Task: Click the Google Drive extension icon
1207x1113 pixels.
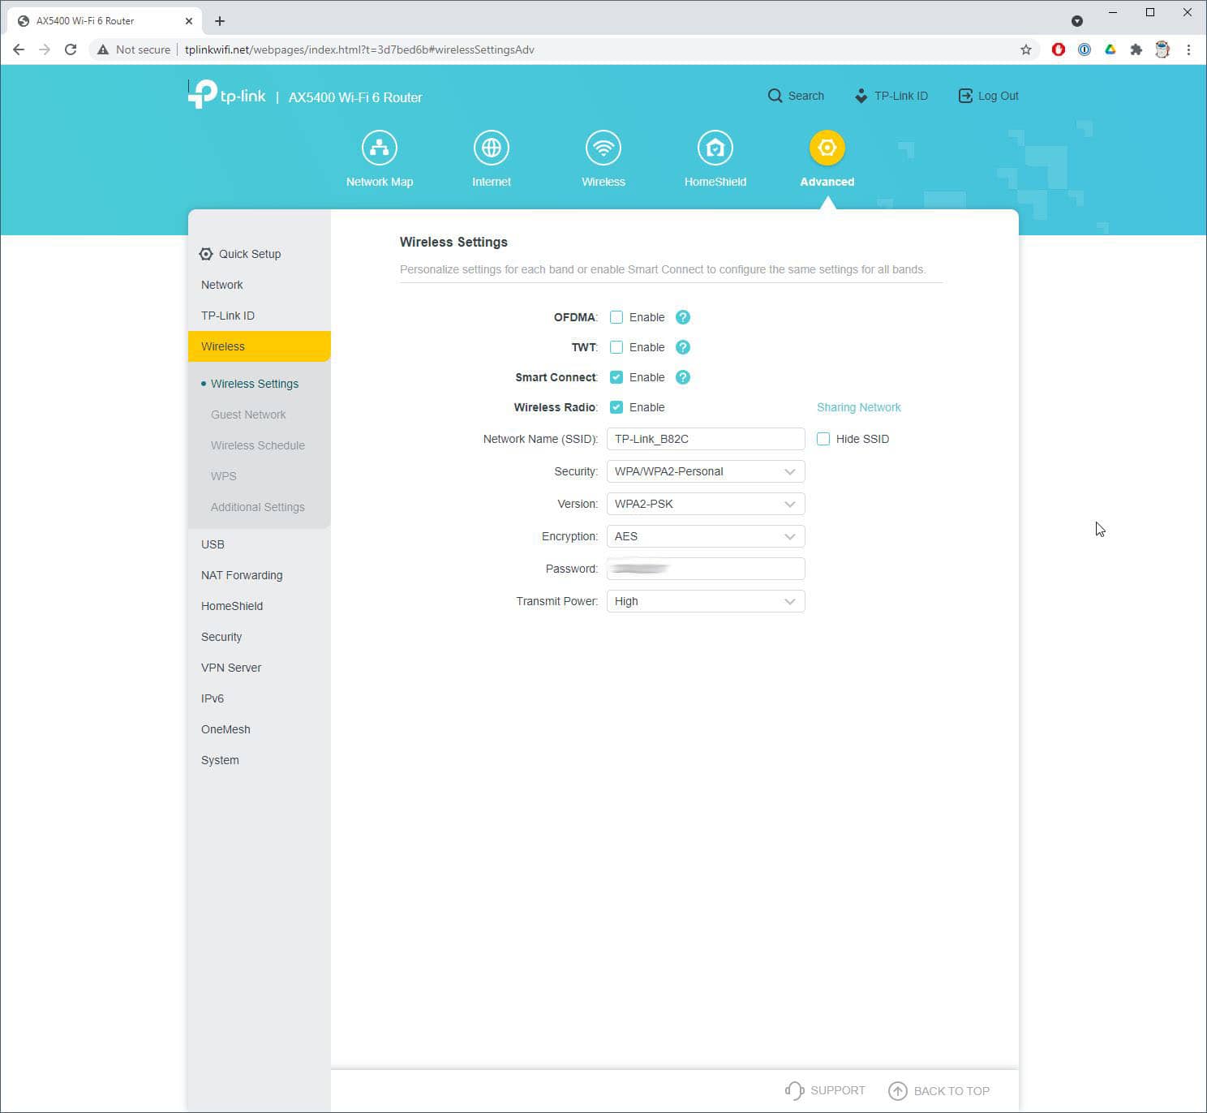Action: pos(1110,49)
